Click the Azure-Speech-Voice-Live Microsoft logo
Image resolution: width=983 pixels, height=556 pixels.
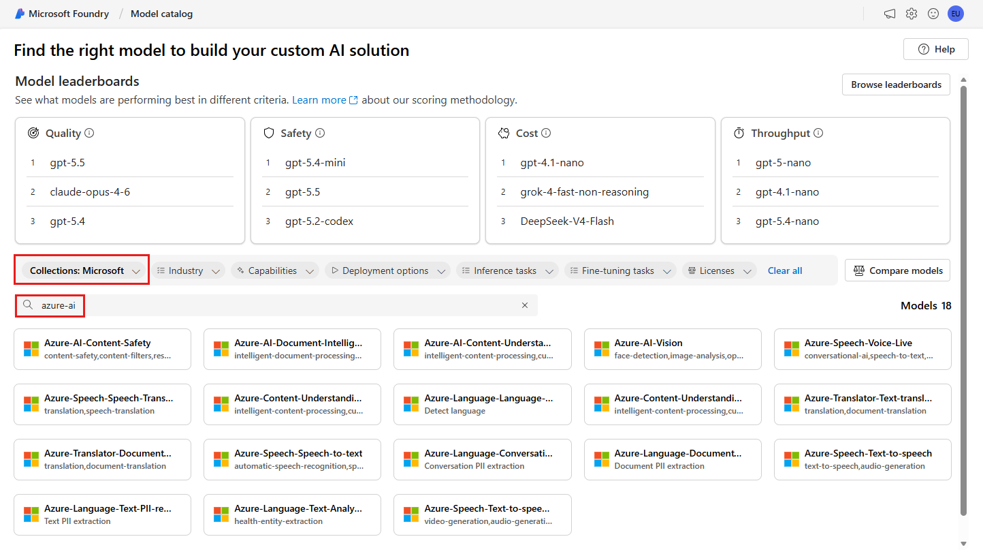[x=792, y=349]
